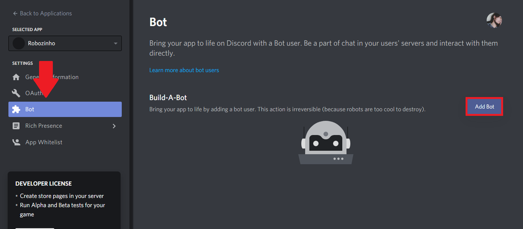This screenshot has height=229, width=523.
Task: Expand the Rich Presence chevron
Action: click(114, 126)
